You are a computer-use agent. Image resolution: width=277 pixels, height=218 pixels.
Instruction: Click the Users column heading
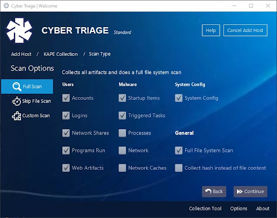click(68, 85)
